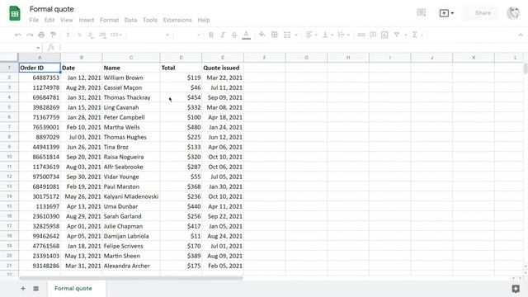Open the Insert menu
Screen dimensions: 528x297
87,20
